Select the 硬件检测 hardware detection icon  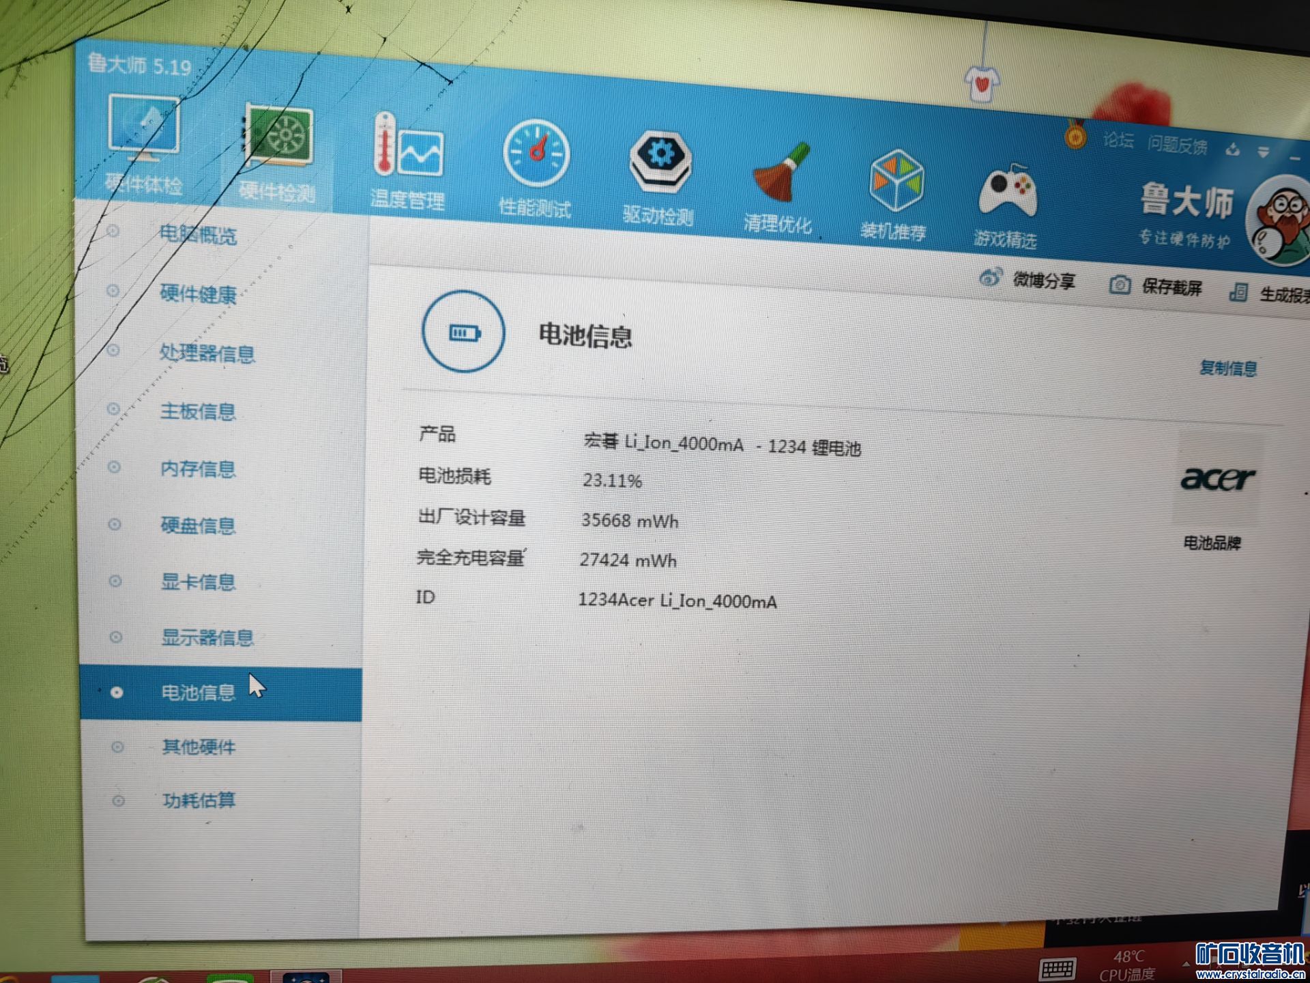coord(278,154)
